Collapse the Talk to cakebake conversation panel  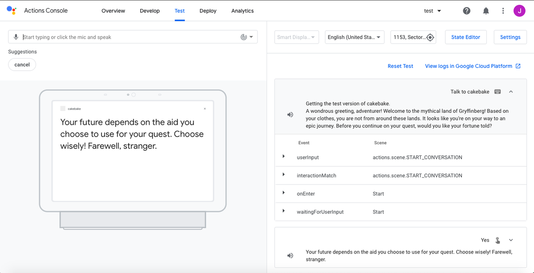[x=510, y=91]
